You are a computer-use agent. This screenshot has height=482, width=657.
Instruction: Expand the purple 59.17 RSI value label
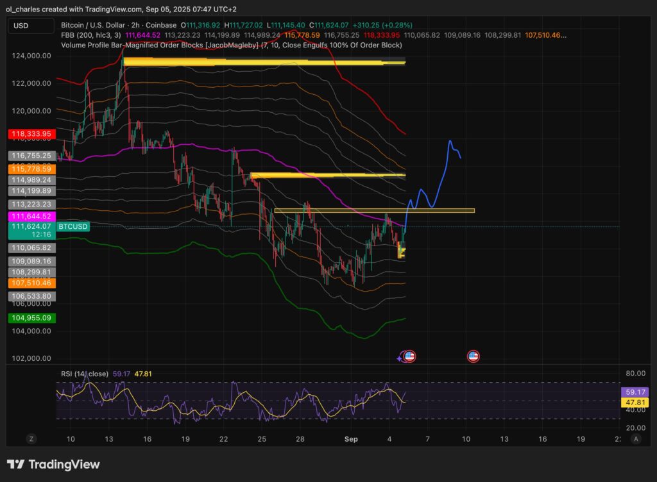point(635,390)
